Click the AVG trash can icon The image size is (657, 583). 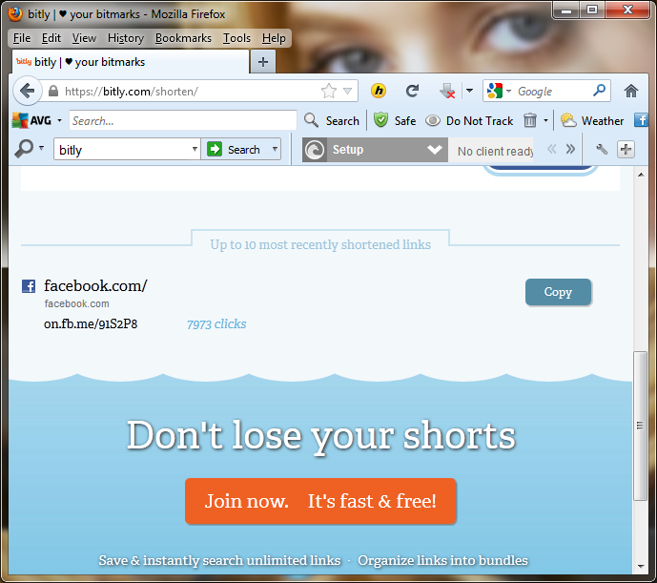tap(530, 120)
